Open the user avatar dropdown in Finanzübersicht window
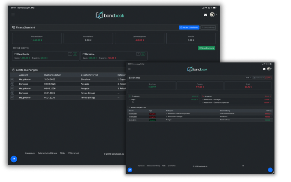 coord(213,15)
